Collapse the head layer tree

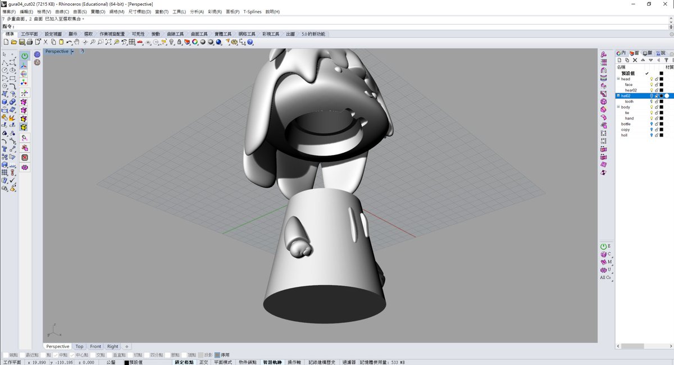[x=618, y=79]
